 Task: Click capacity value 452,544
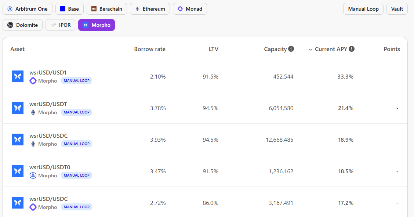pos(283,77)
